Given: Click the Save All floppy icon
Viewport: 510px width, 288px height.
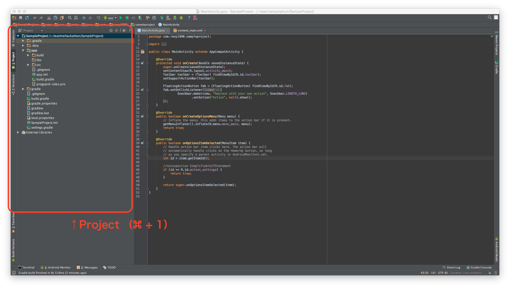Looking at the screenshot, I should coord(21,18).
